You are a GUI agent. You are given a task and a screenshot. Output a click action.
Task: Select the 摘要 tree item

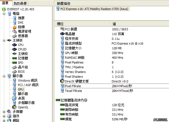point(21,18)
